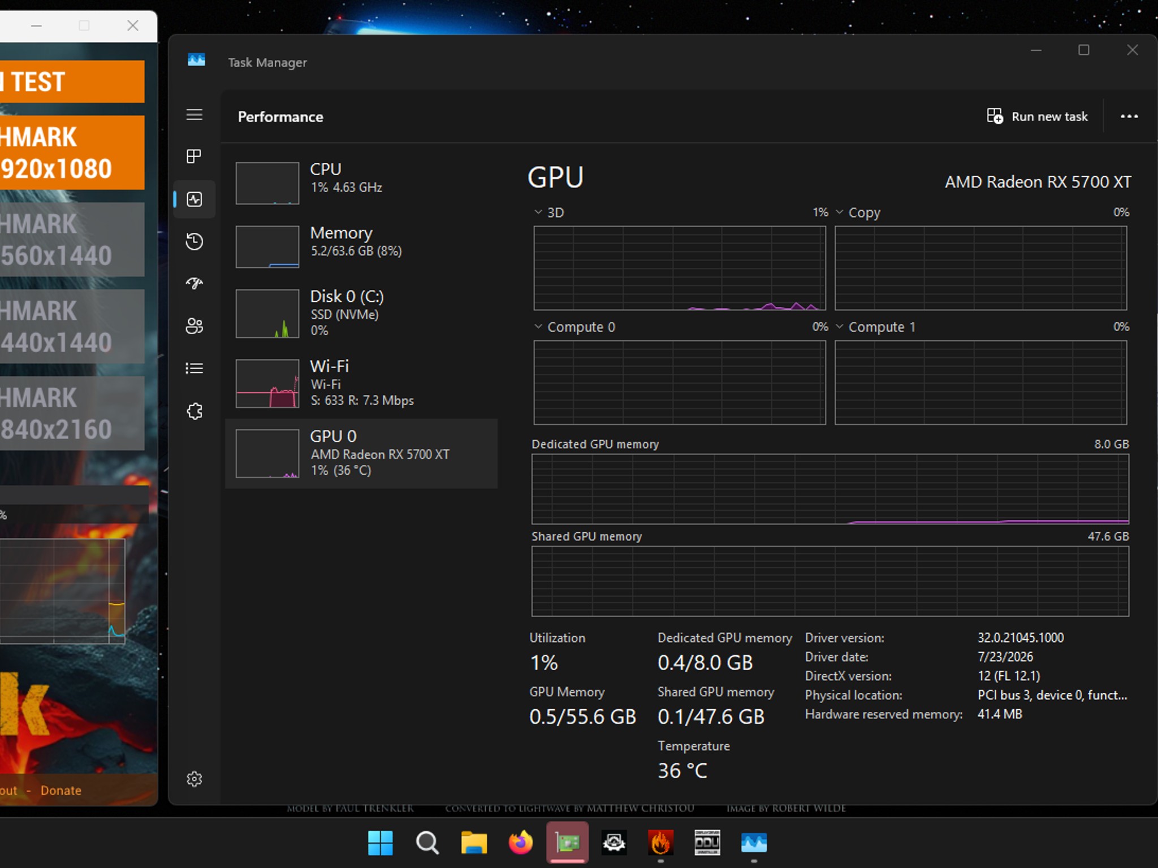Close the Task Manager window
This screenshot has height=868, width=1158.
[x=1133, y=50]
